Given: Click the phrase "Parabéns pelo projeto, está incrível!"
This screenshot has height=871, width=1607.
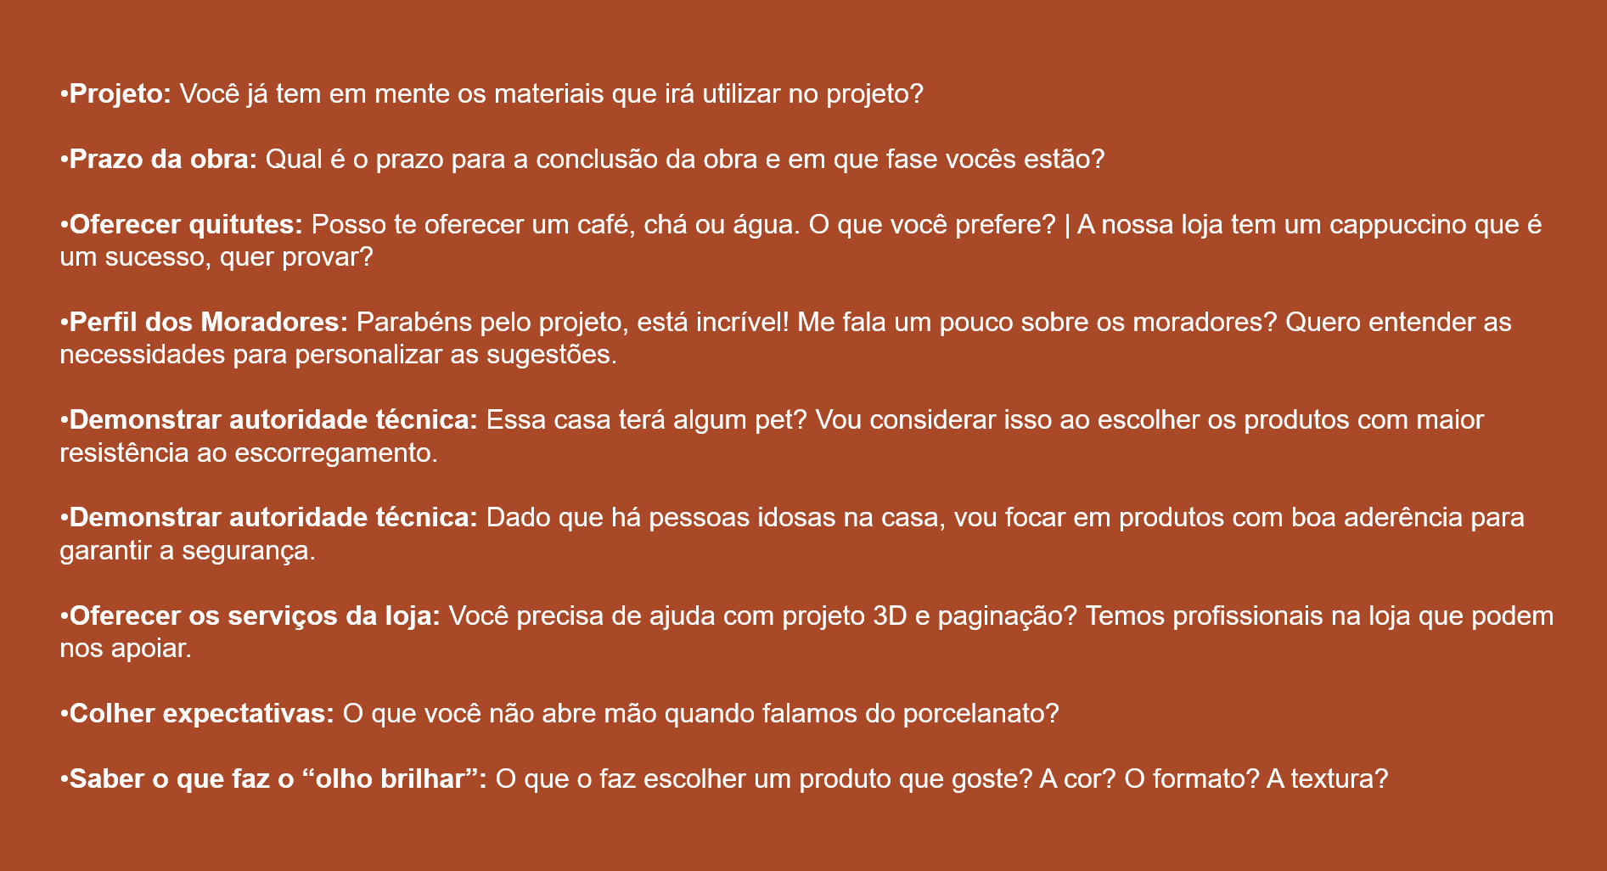Looking at the screenshot, I should click(572, 323).
